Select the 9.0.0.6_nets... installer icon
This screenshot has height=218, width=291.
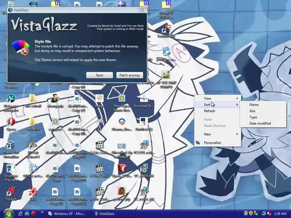pos(33,171)
